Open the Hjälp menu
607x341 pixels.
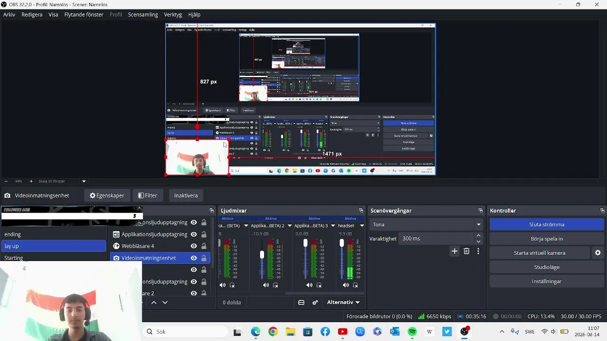pyautogui.click(x=194, y=15)
